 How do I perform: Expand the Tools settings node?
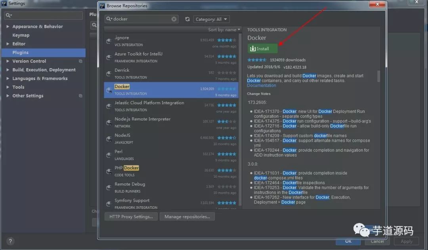coord(8,87)
